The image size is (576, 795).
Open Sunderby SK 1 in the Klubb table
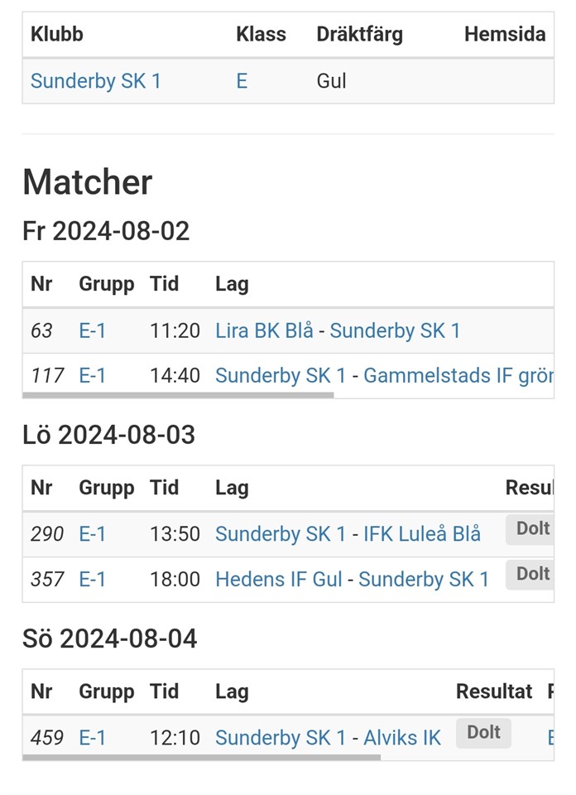(95, 81)
